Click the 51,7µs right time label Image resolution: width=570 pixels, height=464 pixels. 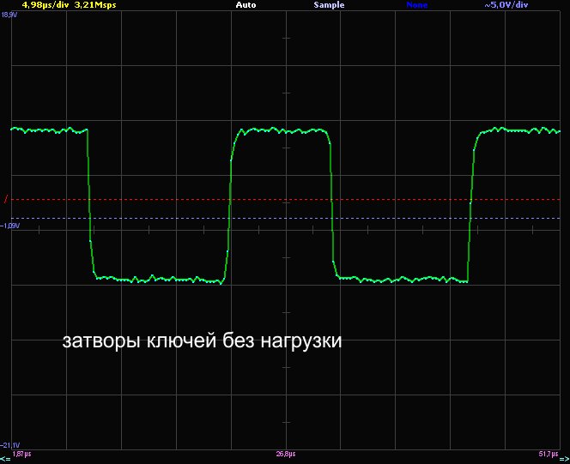coord(549,455)
